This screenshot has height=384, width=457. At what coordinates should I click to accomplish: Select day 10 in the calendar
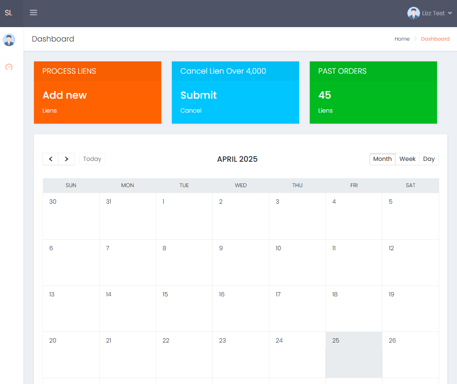[297, 262]
